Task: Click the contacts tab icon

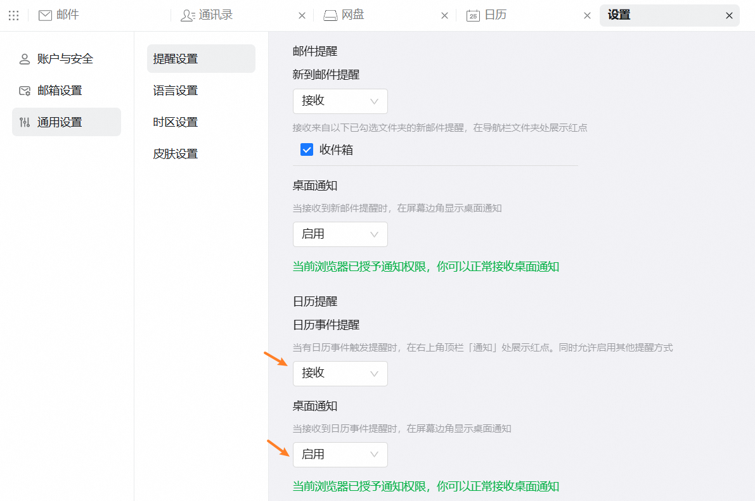Action: (x=187, y=15)
